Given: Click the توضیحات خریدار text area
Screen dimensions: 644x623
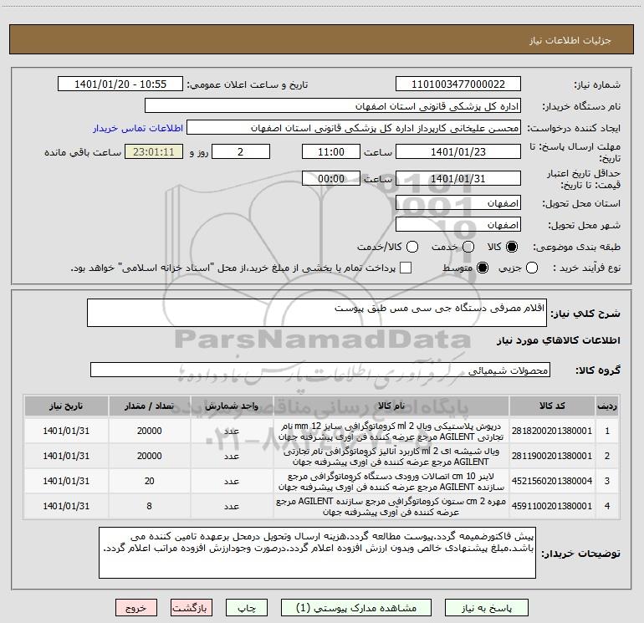Looking at the screenshot, I should (x=317, y=553).
